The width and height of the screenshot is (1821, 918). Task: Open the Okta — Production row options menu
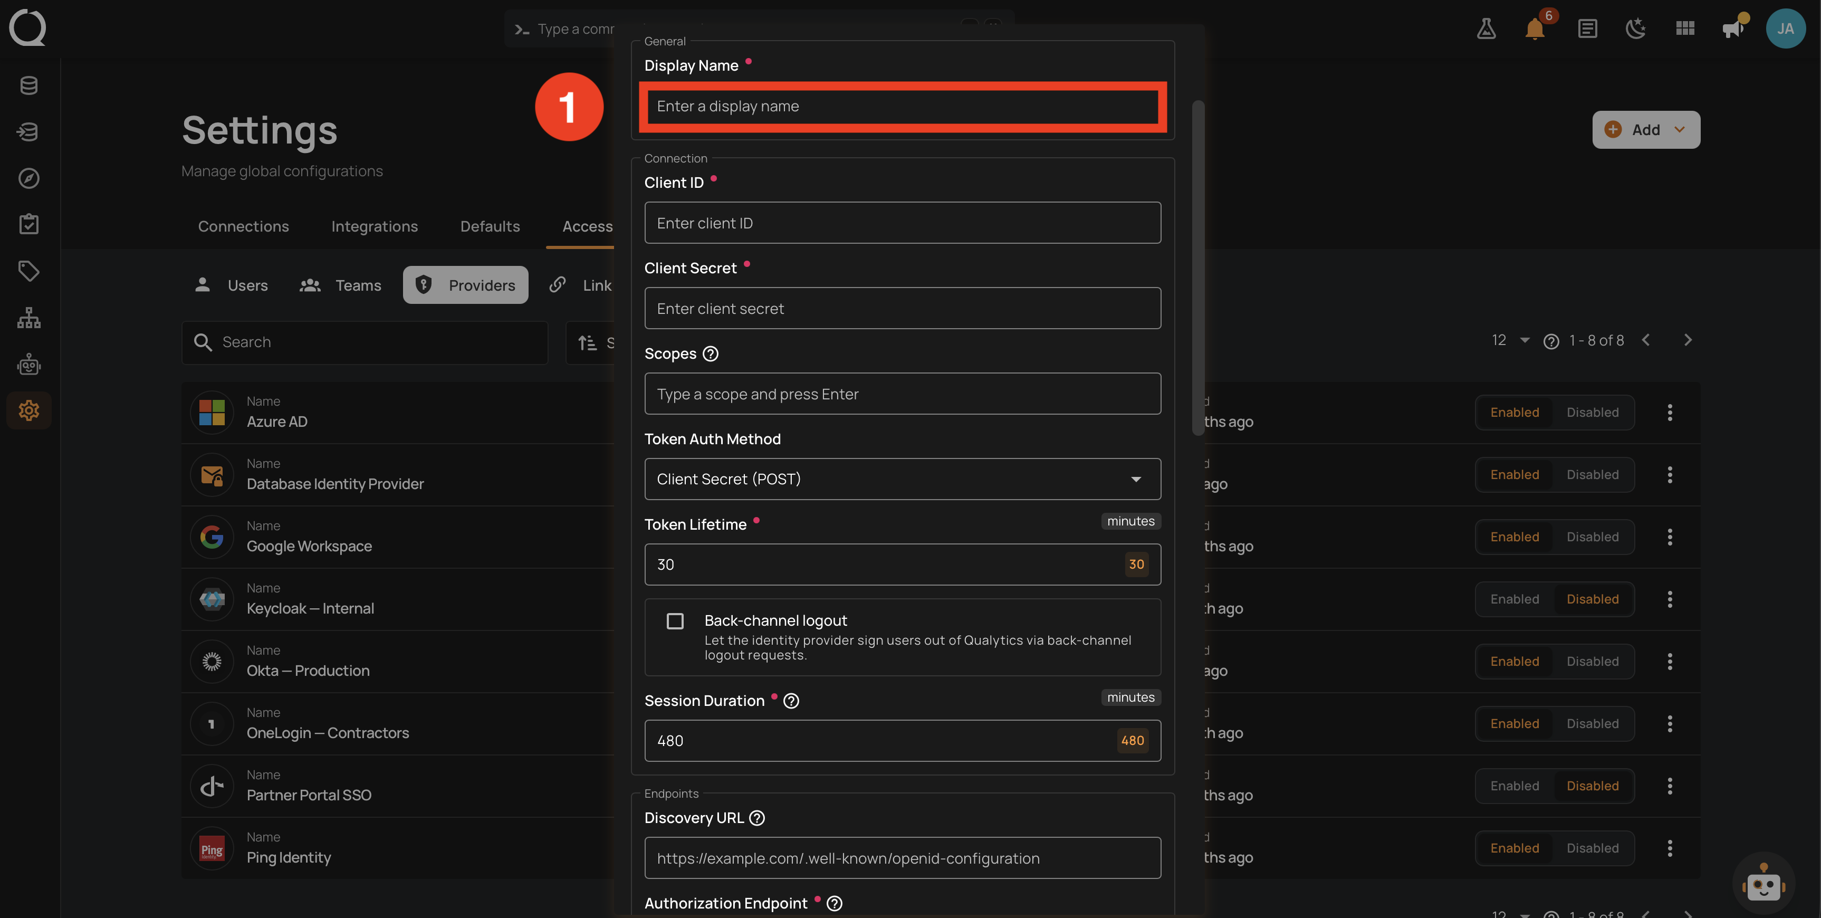[x=1670, y=661]
